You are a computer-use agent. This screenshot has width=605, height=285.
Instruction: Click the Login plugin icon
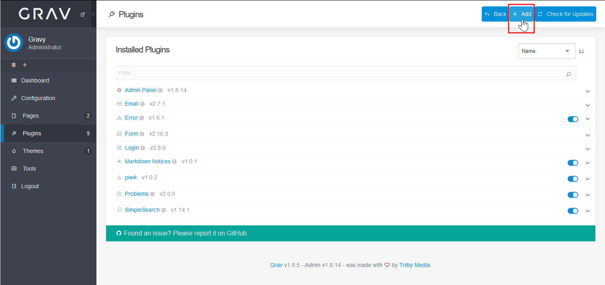pos(119,148)
